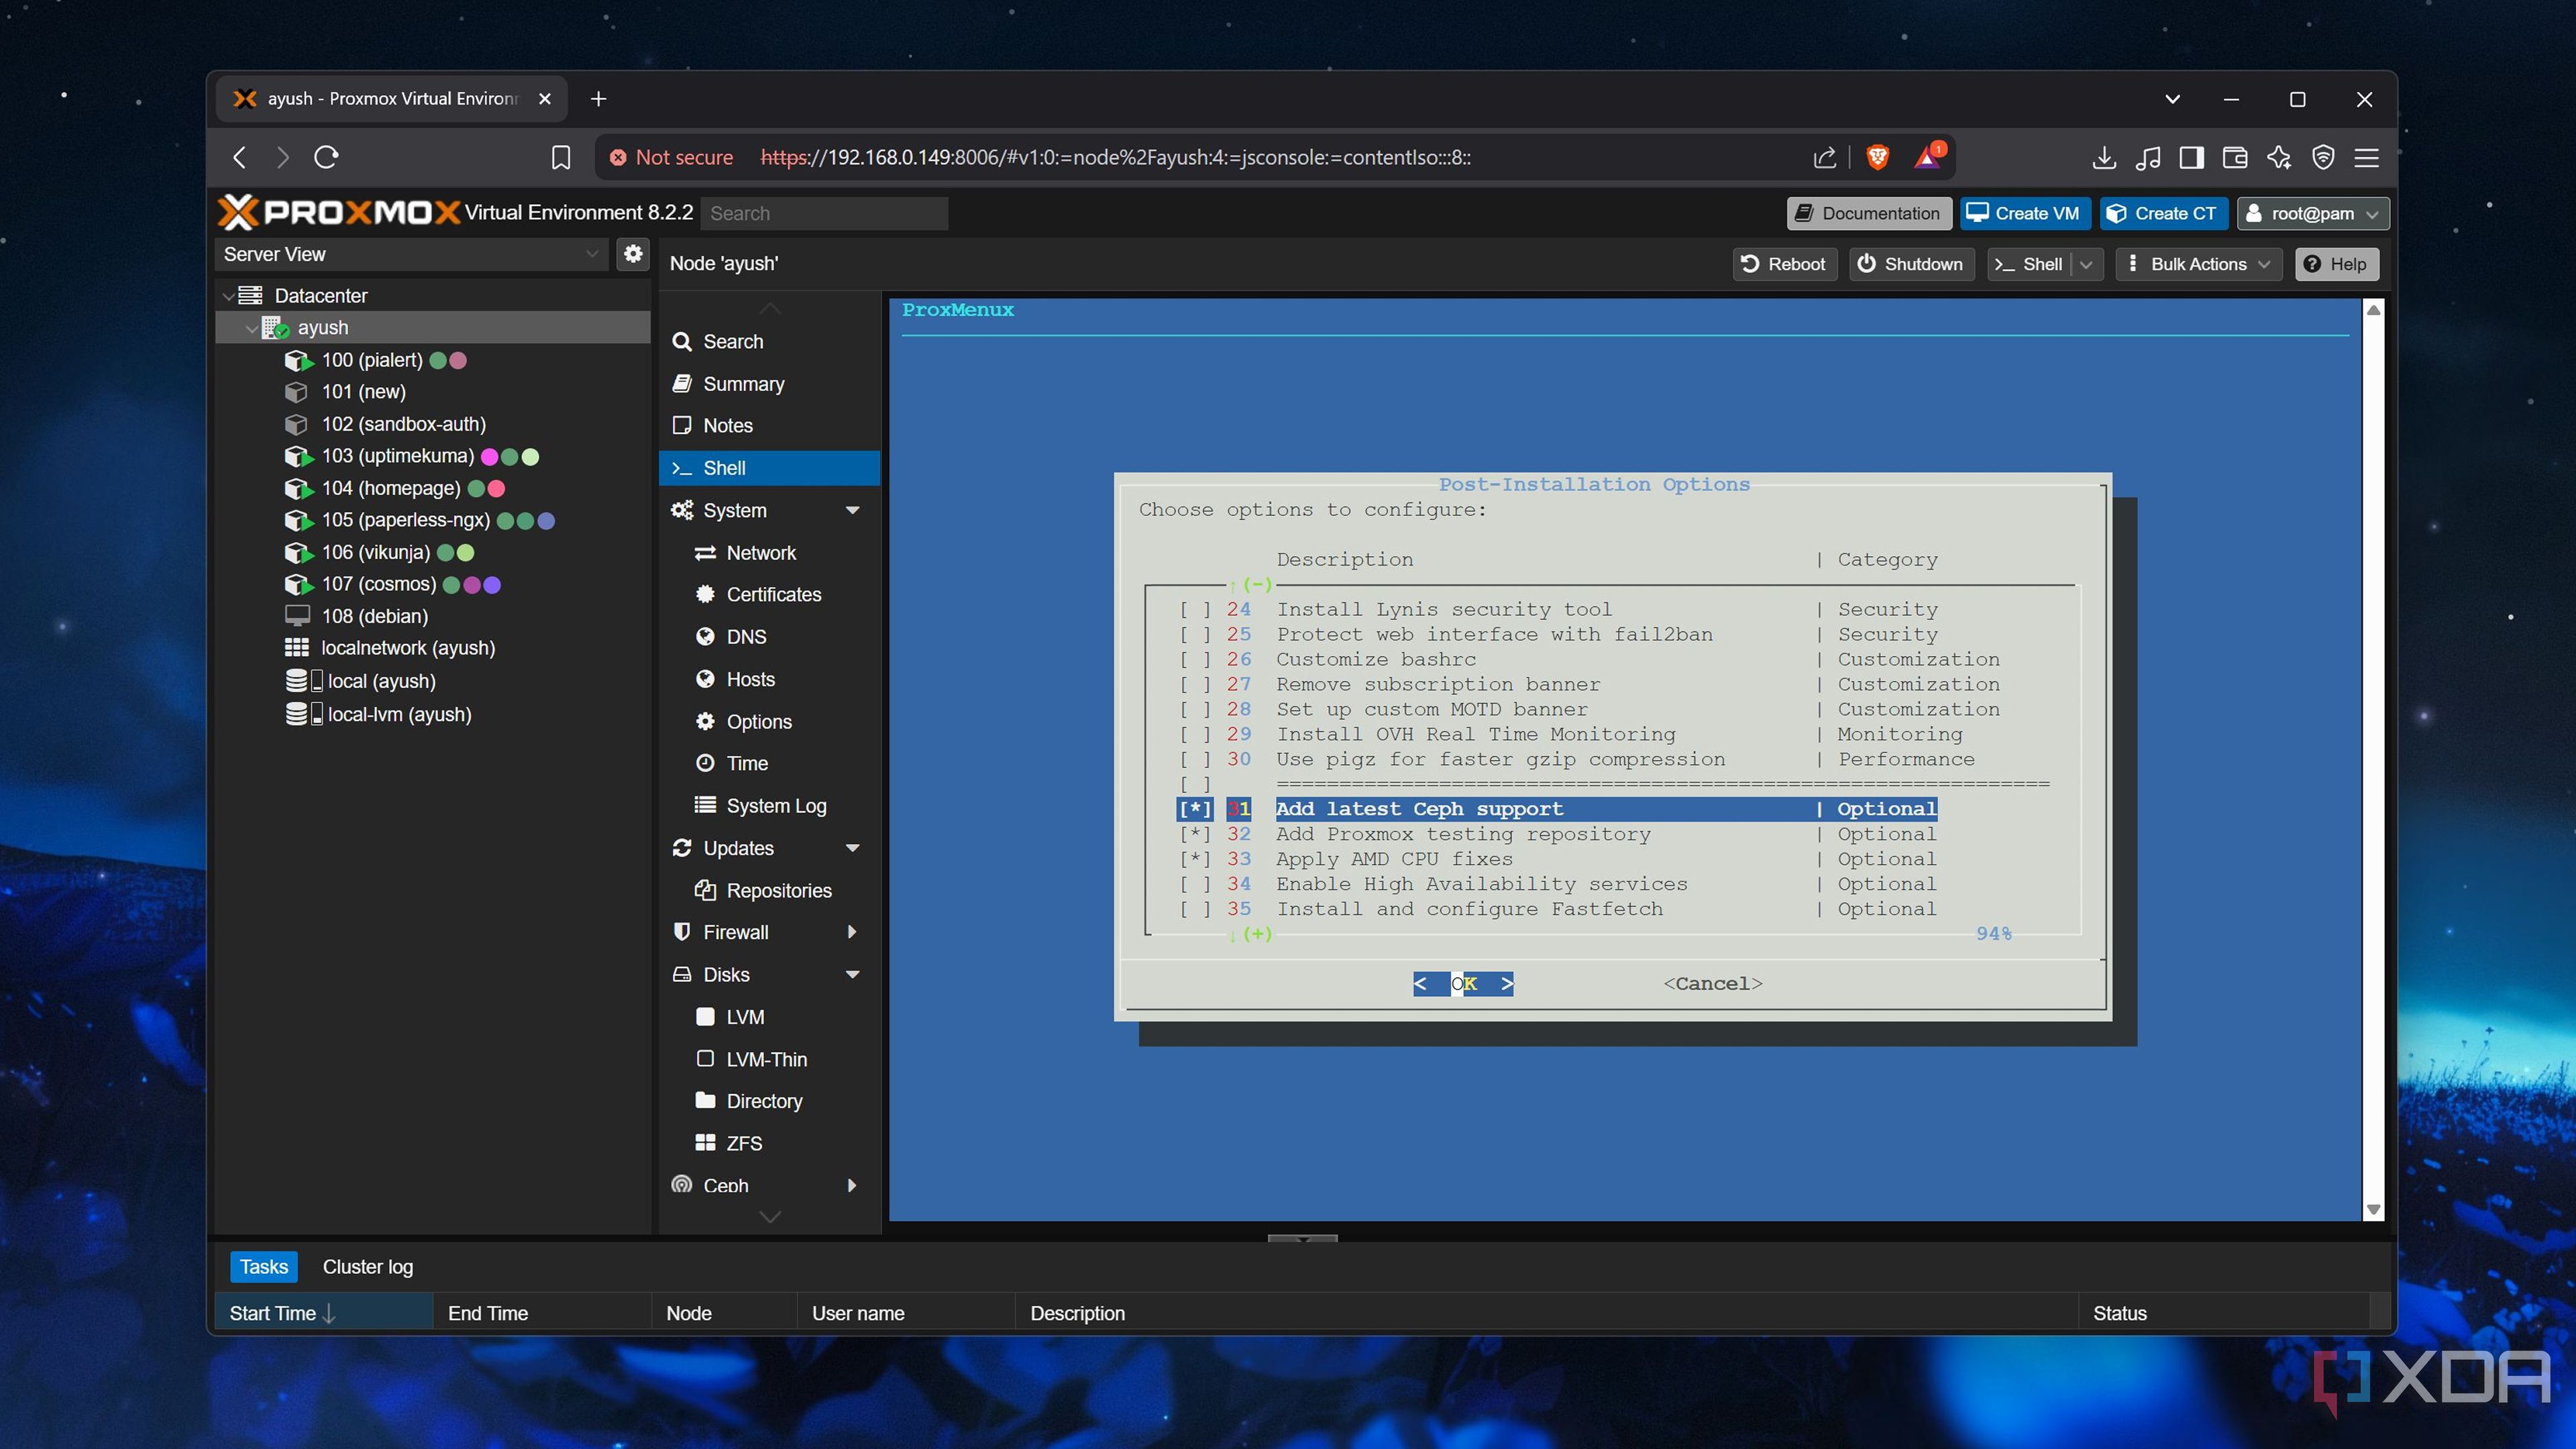Image resolution: width=2576 pixels, height=1449 pixels.
Task: Click the Brave Shields lion icon
Action: 1877,157
